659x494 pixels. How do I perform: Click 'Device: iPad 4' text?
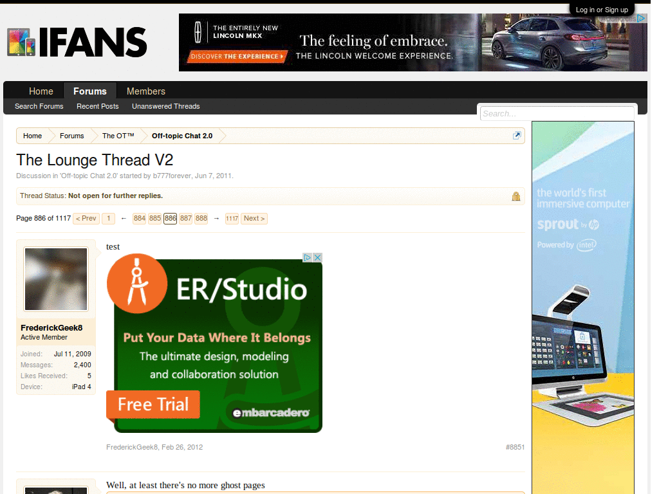56,387
